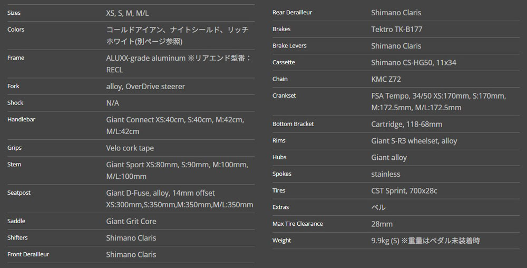The width and height of the screenshot is (527, 268).
Task: Select the Giant Grit Core saddle value
Action: [131, 221]
